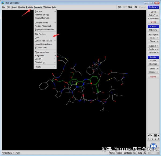Click the S view button

pyautogui.click(x=152, y=139)
